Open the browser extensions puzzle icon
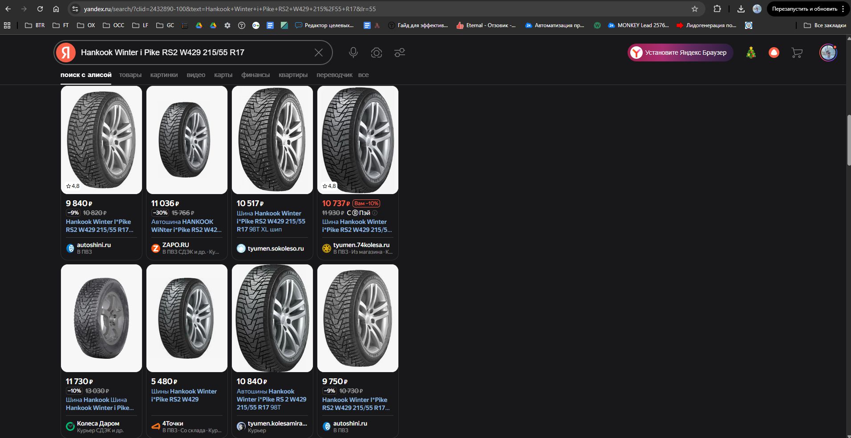Image resolution: width=851 pixels, height=438 pixels. coord(717,9)
